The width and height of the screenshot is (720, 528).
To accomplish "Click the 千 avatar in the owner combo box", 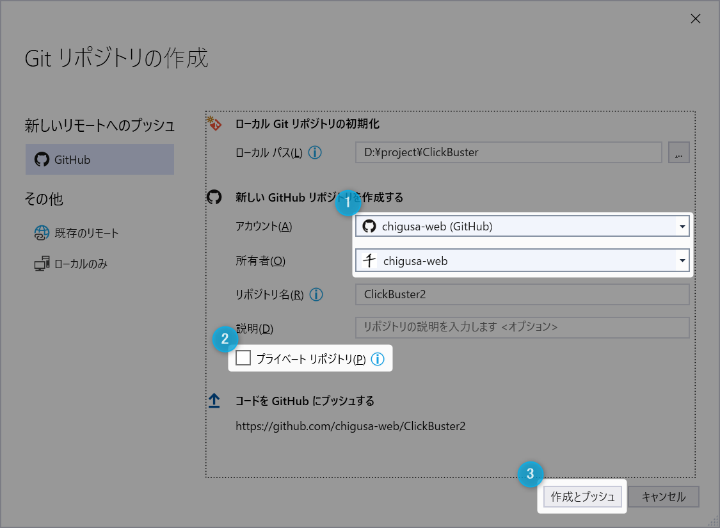I will [x=369, y=260].
